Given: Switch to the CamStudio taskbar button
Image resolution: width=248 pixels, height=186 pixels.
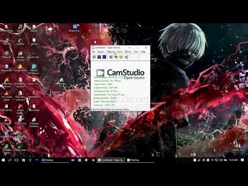Looking at the screenshot, I should click(111, 160).
